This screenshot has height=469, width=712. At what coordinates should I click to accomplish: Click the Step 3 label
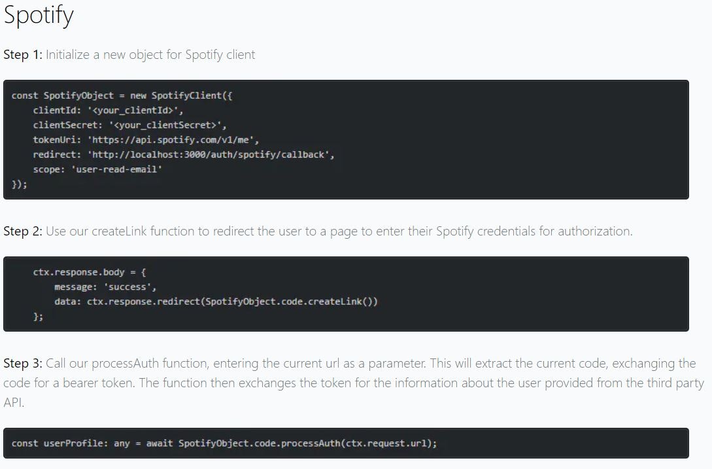[x=20, y=364]
